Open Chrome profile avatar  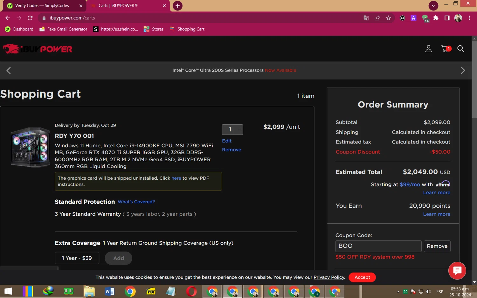coord(458,18)
